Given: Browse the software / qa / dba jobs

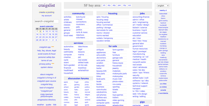Looking at the screenshot, I should pyautogui.click(x=140, y=81).
